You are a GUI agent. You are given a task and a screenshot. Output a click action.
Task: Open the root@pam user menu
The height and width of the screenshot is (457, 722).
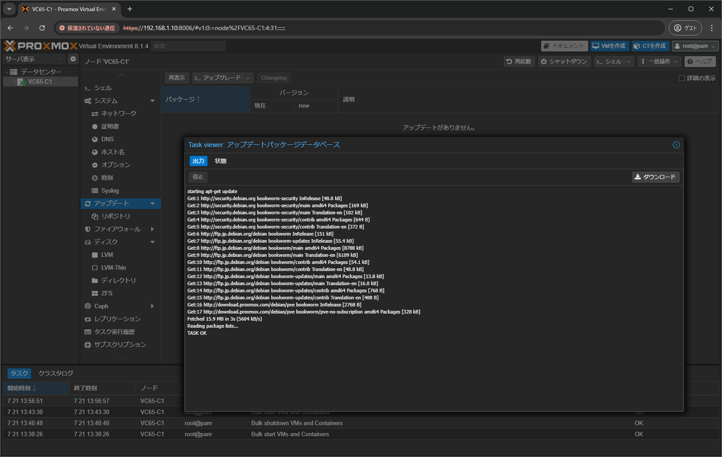(x=695, y=46)
